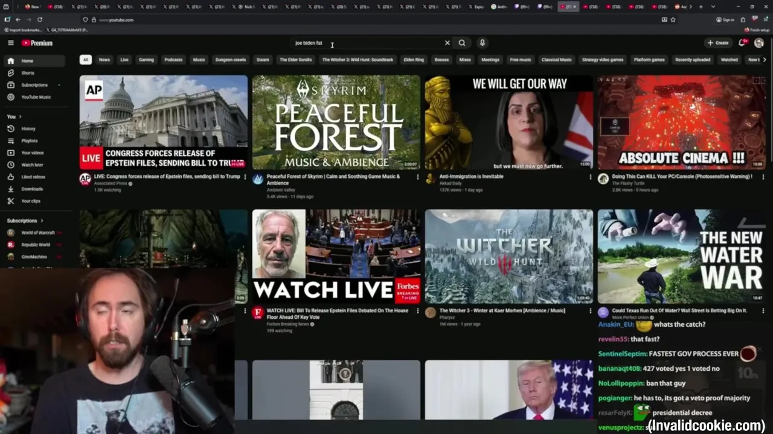
Task: Select the Elden Ring chip
Action: point(414,60)
